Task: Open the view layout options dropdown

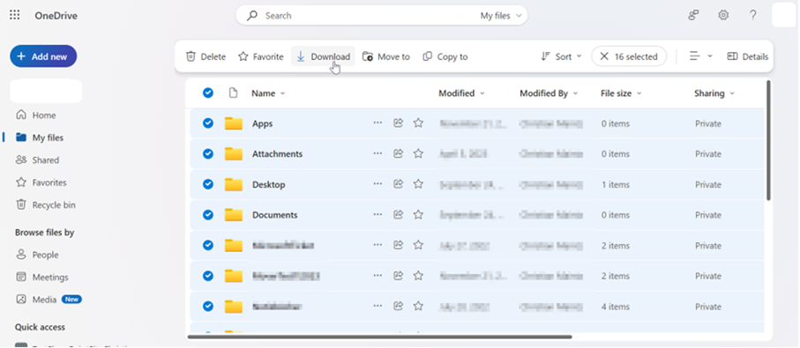Action: tap(701, 56)
